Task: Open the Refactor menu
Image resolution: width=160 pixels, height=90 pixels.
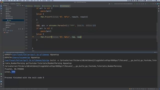Action: [28, 1]
